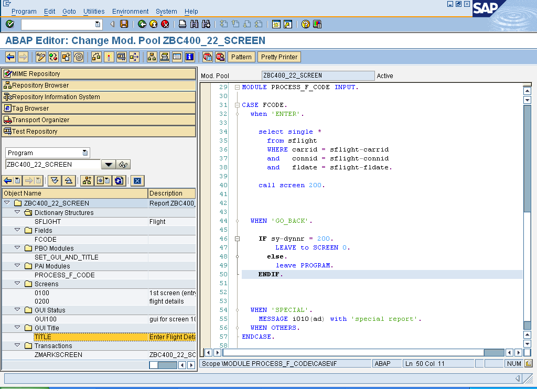This screenshot has height=389, width=537.
Task: Collapse the Fields folder node
Action: point(17,230)
